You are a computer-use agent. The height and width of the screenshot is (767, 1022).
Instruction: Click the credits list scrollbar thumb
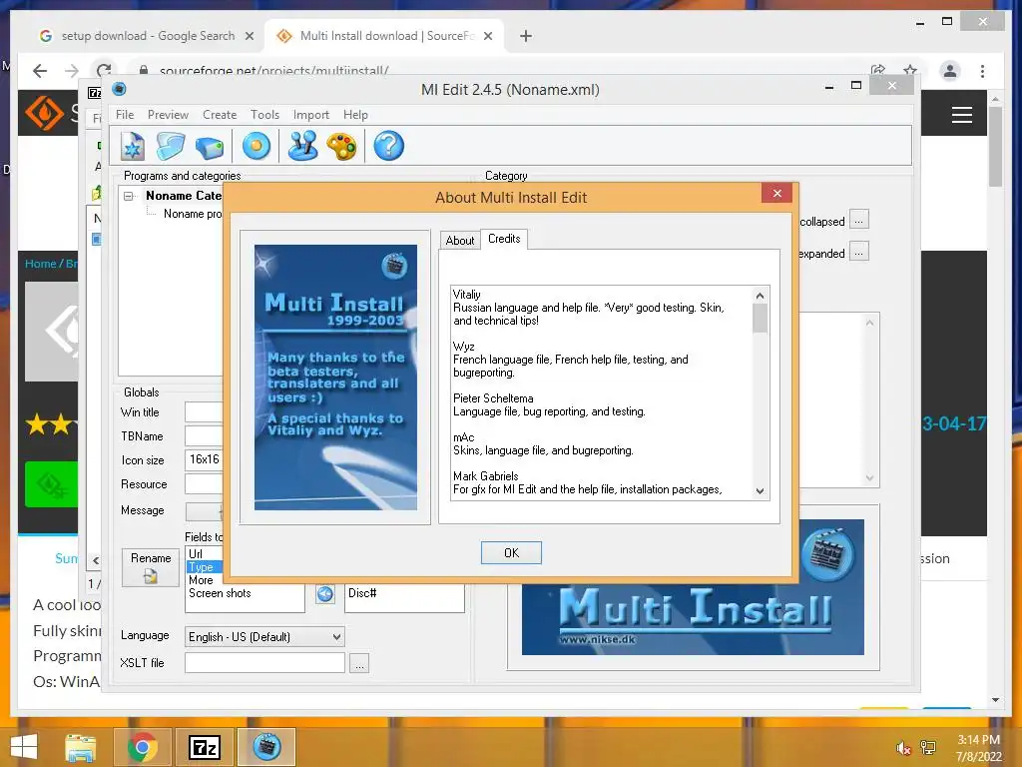[x=760, y=319]
